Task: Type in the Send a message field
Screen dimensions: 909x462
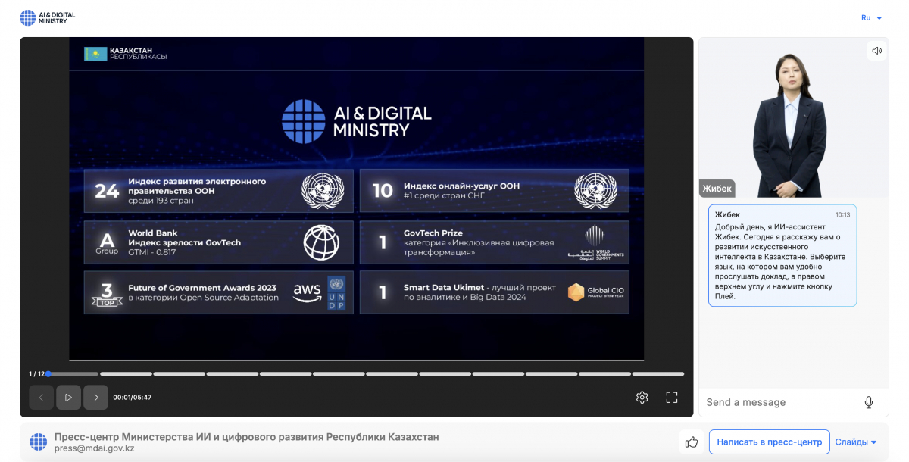Action: [x=780, y=402]
